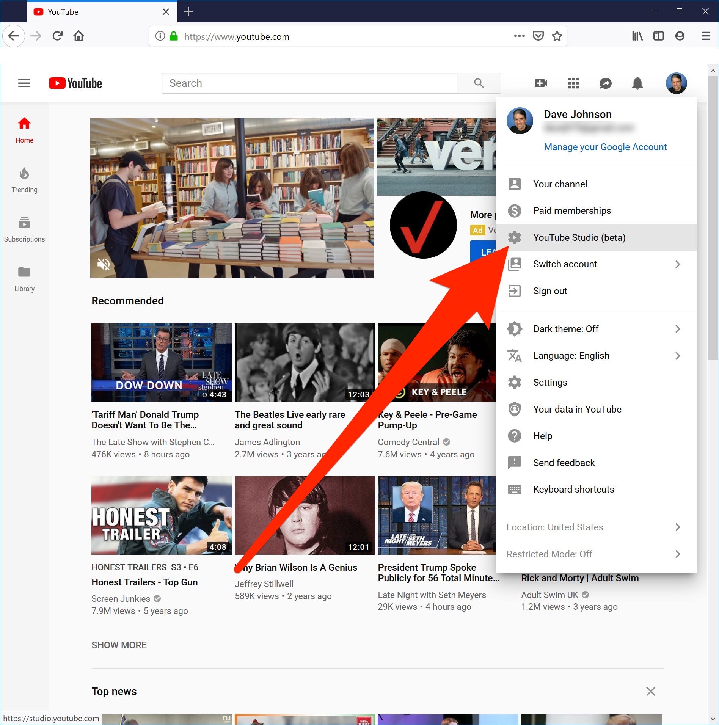Open the Honest Trailer Top Gun thumbnail

pyautogui.click(x=162, y=515)
